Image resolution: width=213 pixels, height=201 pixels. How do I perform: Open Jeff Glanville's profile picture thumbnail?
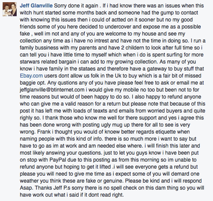10,9
